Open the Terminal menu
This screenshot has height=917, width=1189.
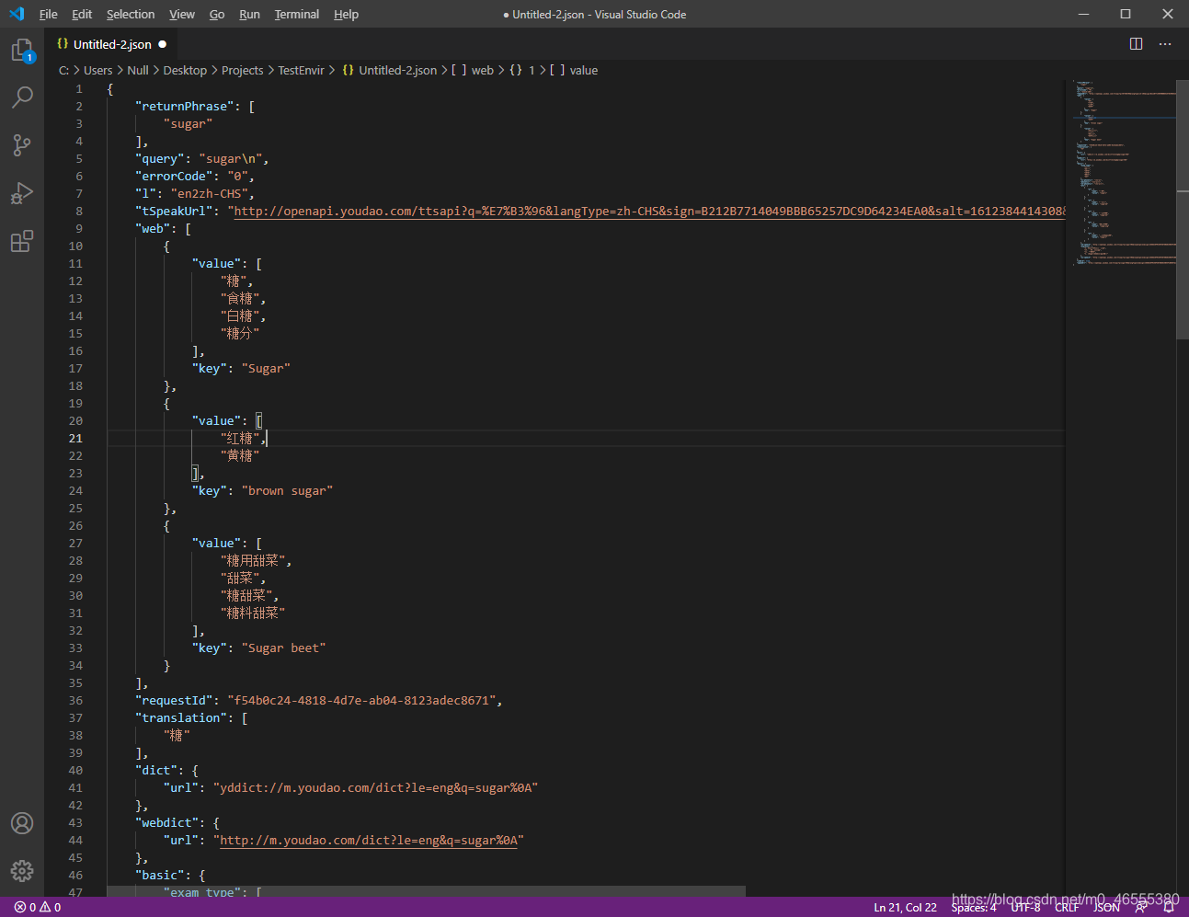pos(297,14)
